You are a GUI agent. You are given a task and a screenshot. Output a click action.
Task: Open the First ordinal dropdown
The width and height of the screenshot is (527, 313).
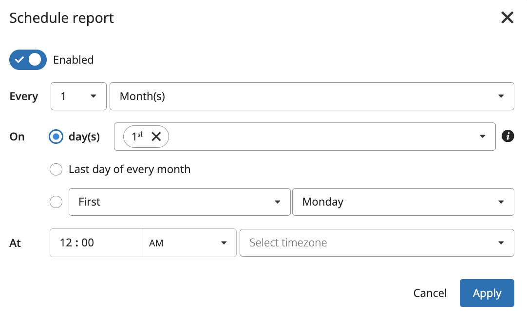[179, 202]
